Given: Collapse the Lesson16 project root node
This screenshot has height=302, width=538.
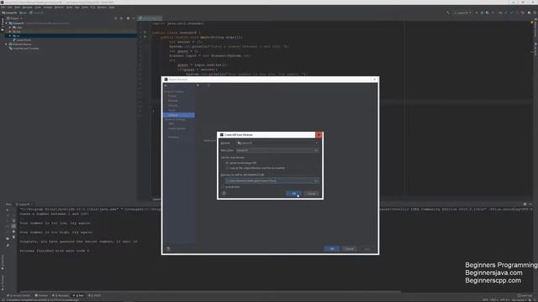Looking at the screenshot, I should 6,23.
